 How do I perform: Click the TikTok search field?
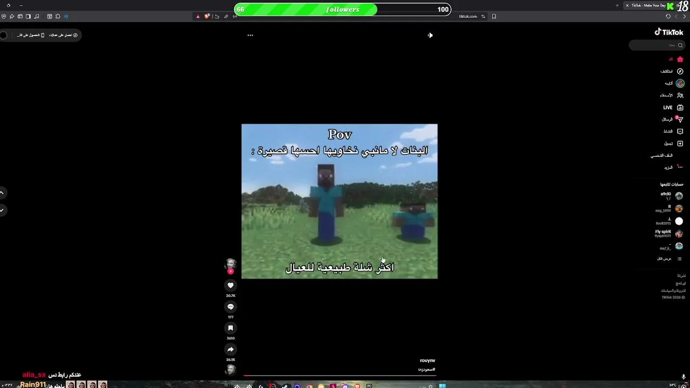point(657,45)
